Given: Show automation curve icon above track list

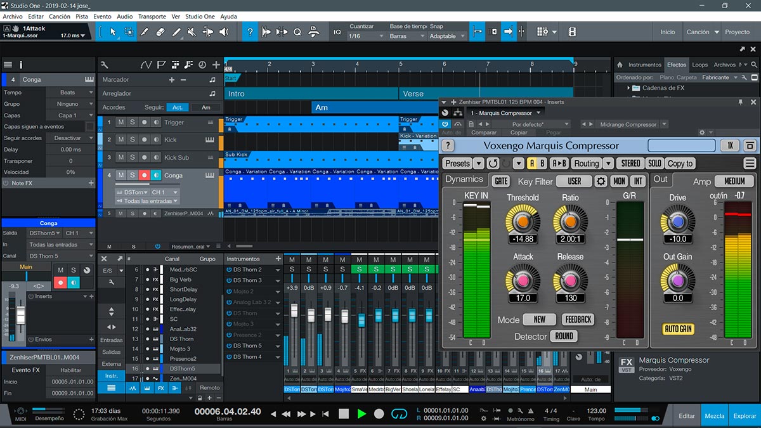Looking at the screenshot, I should [146, 65].
